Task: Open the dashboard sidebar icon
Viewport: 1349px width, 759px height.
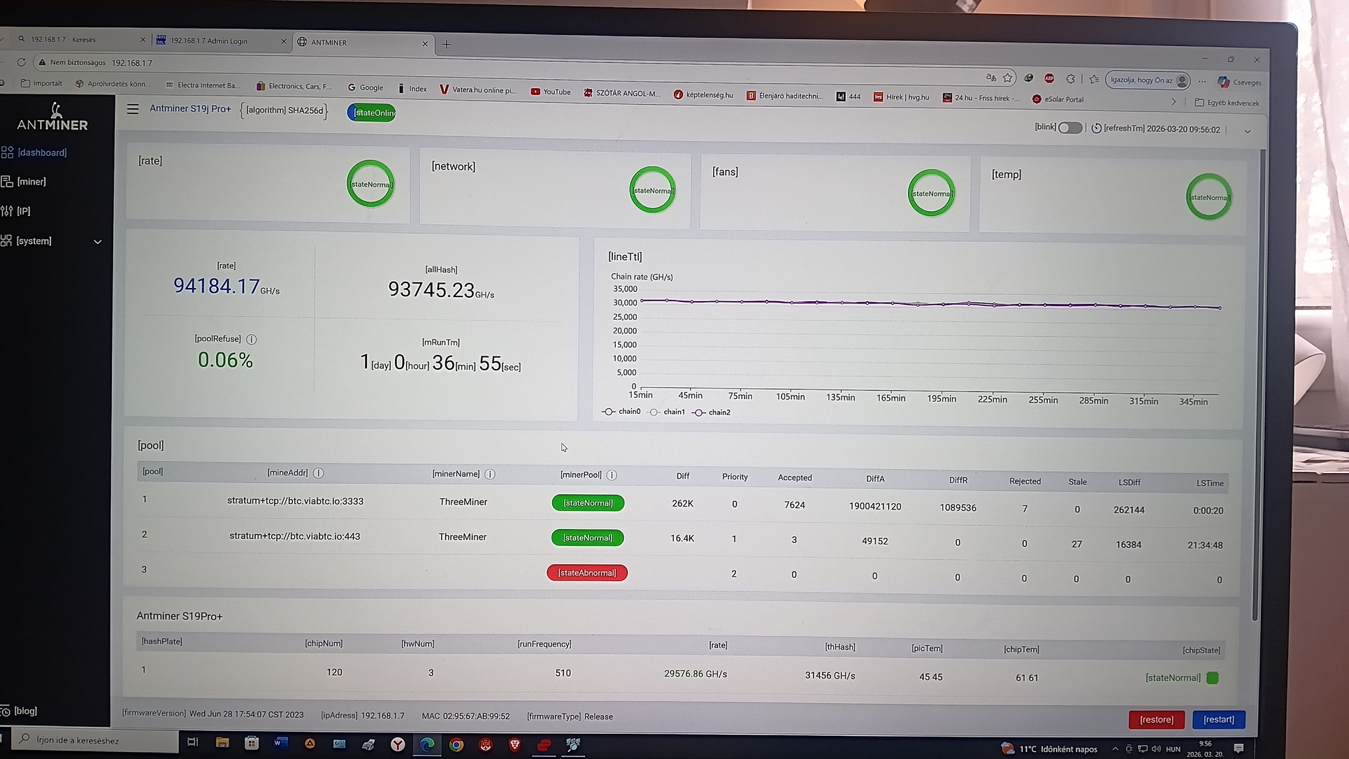Action: pos(8,152)
